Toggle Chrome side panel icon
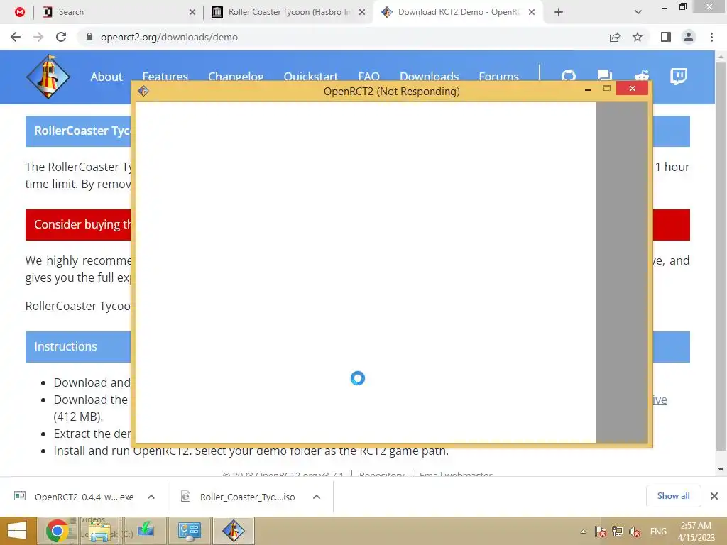Image resolution: width=727 pixels, height=545 pixels. [666, 37]
